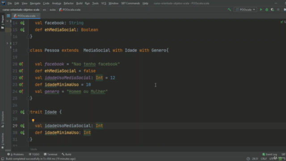Start debugging with the bug icon

pos(267,9)
